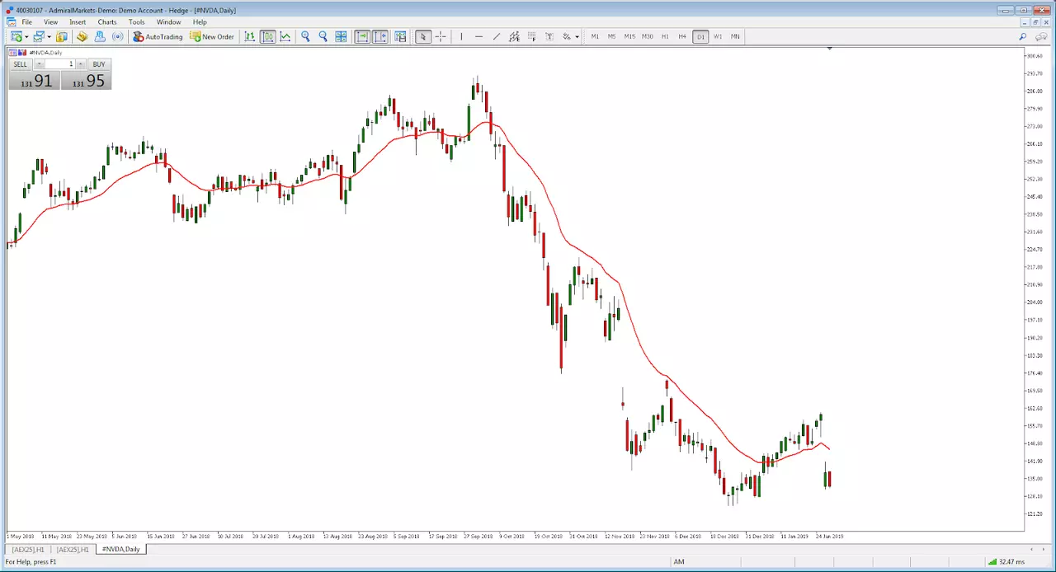Screen dimensions: 1056x572
Task: Select the crosshair tool
Action: click(x=441, y=36)
